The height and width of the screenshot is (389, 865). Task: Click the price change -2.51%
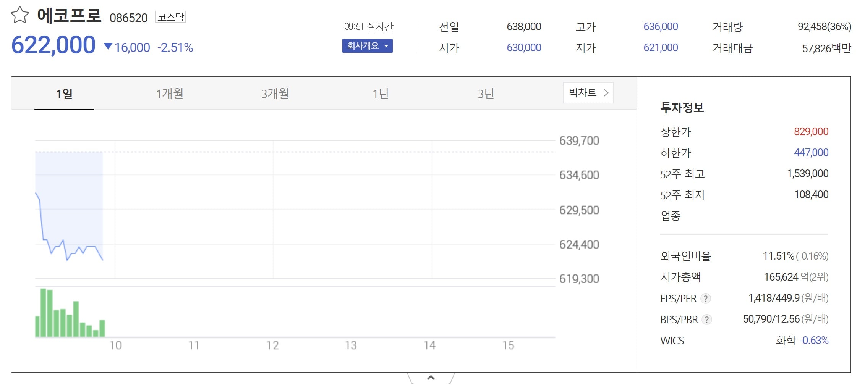point(175,47)
